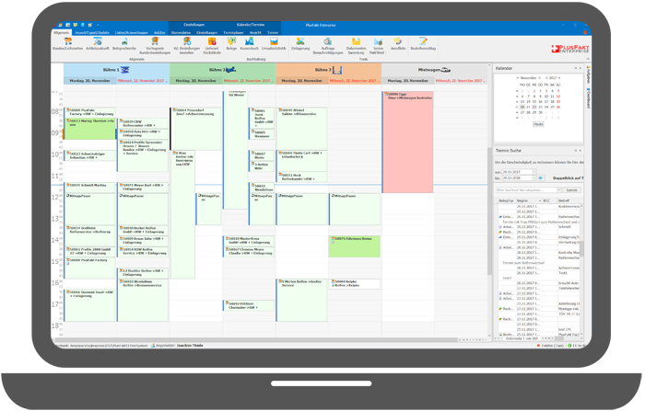645x411 pixels.
Task: Open the Meyer Karl appointment
Action: pos(143,188)
